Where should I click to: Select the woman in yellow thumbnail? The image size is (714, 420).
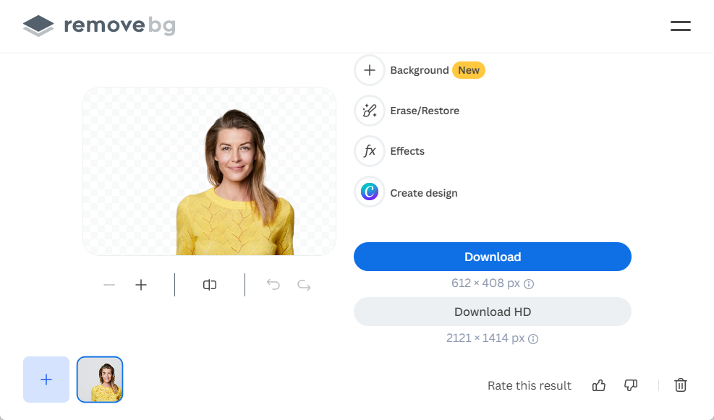point(100,380)
